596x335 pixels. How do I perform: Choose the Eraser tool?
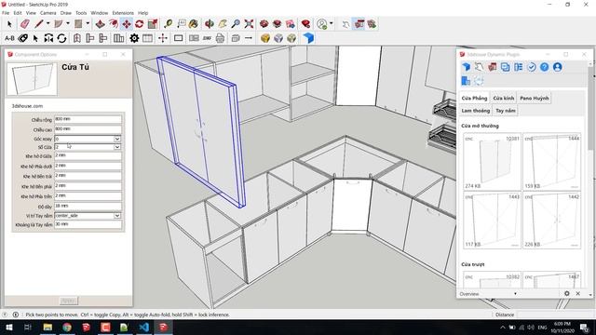click(25, 24)
